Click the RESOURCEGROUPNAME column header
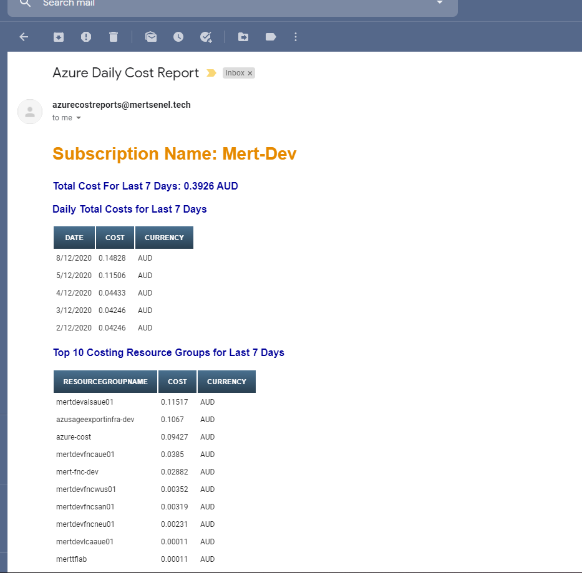Image resolution: width=582 pixels, height=573 pixels. (x=105, y=382)
